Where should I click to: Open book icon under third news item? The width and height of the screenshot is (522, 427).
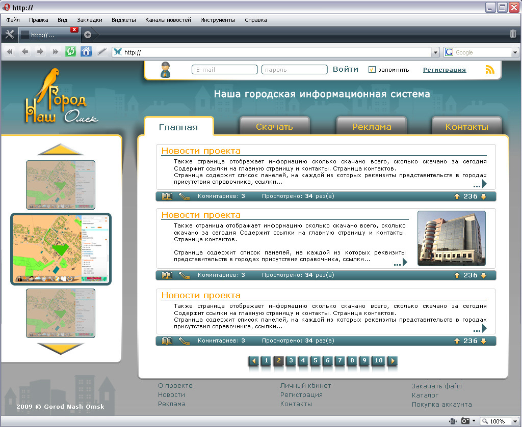coord(167,341)
